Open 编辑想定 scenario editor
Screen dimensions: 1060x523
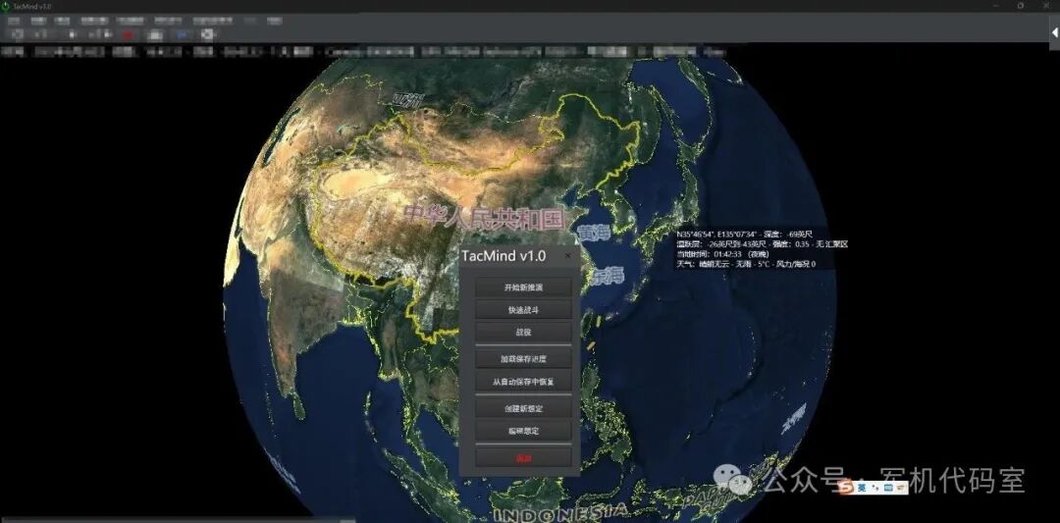pyautogui.click(x=524, y=431)
